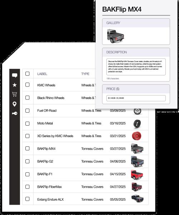
Task: Click the BAKFlip MX4 detail panel title
Action: click(x=122, y=9)
